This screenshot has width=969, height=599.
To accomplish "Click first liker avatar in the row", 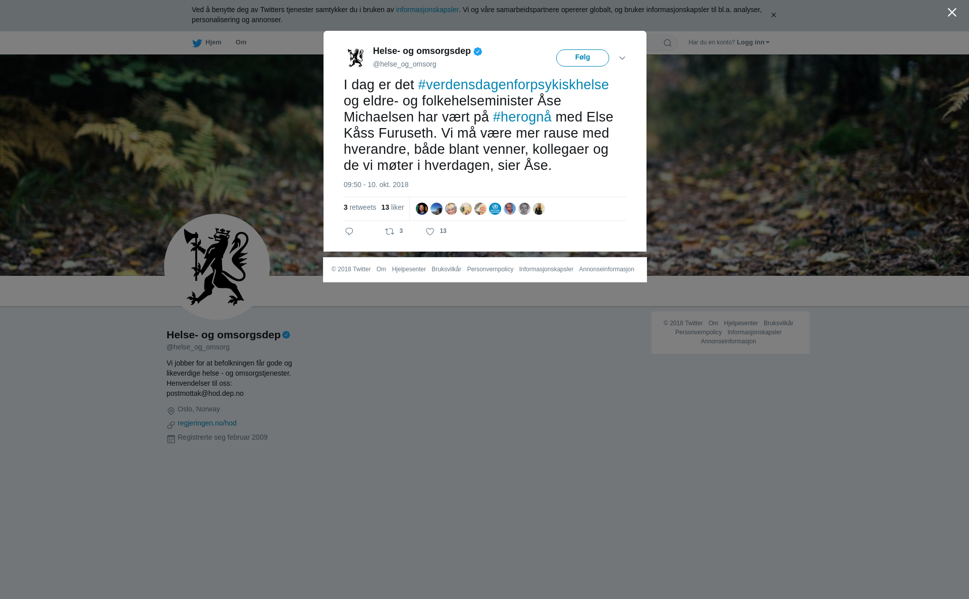I will pos(422,209).
